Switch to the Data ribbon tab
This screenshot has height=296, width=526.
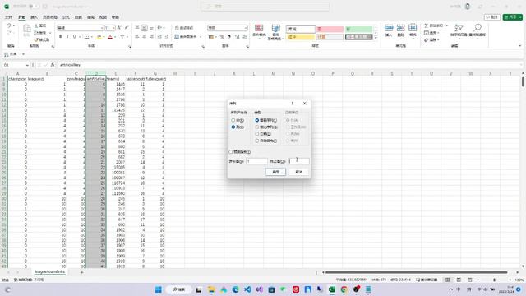[78, 17]
